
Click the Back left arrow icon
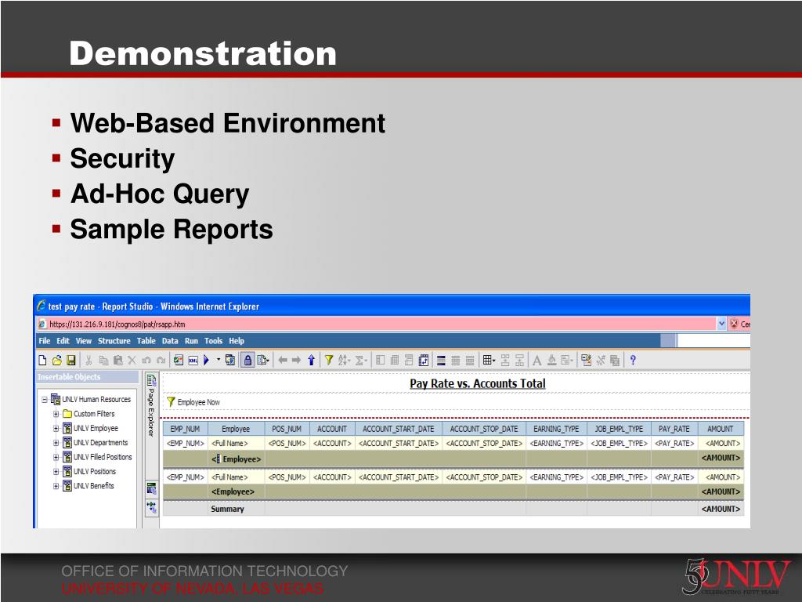point(282,361)
